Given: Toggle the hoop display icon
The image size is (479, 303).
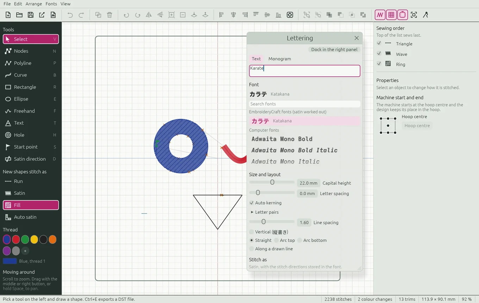Looking at the screenshot, I should [403, 15].
